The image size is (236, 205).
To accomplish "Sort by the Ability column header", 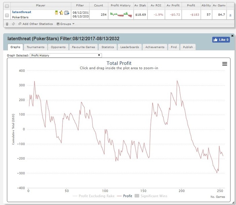I will [x=206, y=5].
